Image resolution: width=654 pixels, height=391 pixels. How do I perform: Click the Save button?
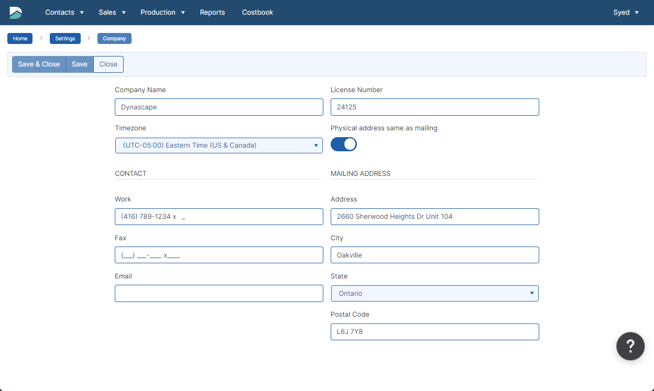click(80, 64)
